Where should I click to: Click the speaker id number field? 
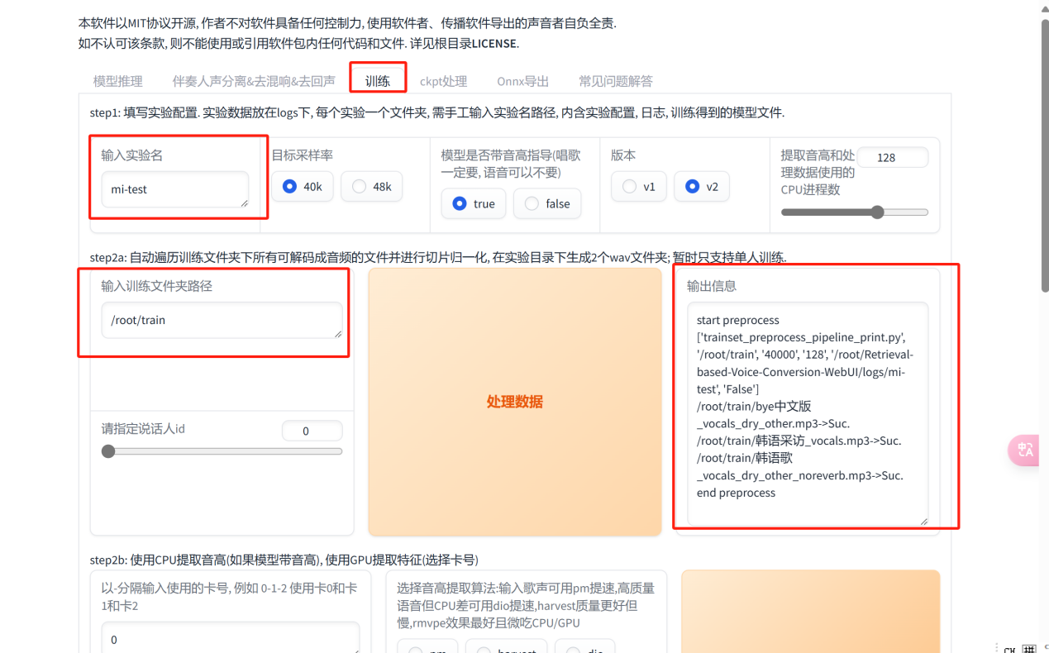point(312,431)
